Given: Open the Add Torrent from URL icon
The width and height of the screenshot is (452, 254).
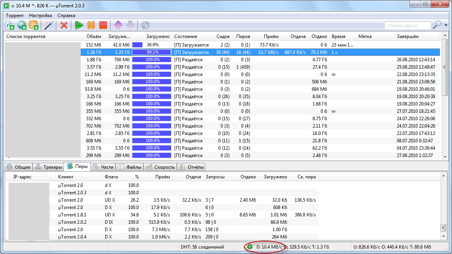Looking at the screenshot, I should pos(21,25).
